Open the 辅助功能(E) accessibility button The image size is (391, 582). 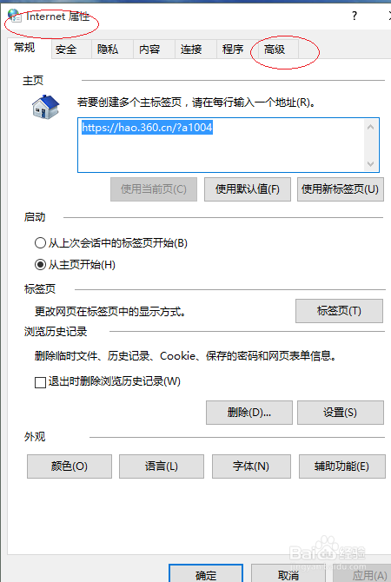(342, 466)
